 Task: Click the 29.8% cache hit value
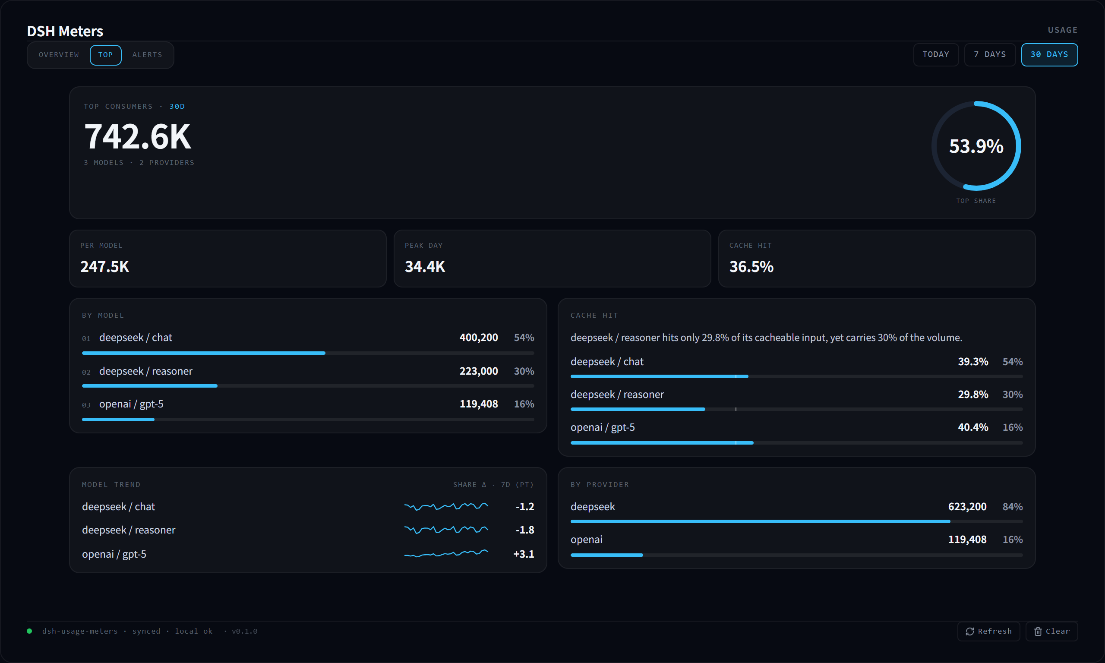(x=973, y=395)
